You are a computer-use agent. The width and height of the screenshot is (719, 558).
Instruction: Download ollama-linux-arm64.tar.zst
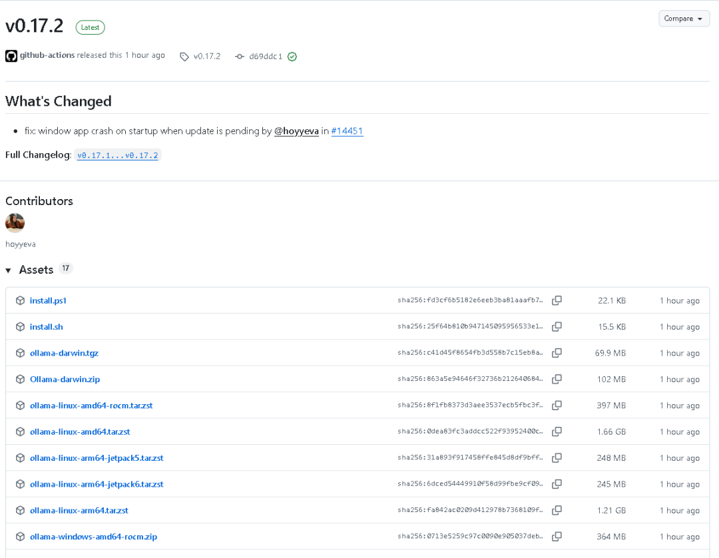[79, 510]
